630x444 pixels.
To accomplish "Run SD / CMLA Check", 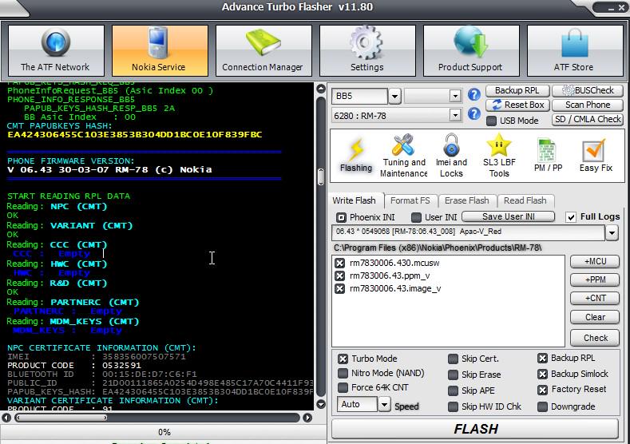I will [x=588, y=119].
